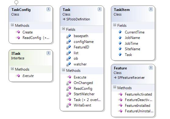Click the ReadConfig private method icon in Task

point(69,89)
